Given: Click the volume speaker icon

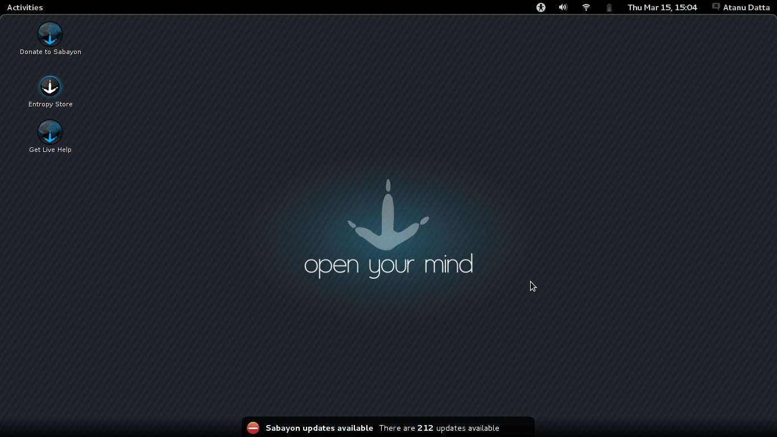Looking at the screenshot, I should pos(563,7).
